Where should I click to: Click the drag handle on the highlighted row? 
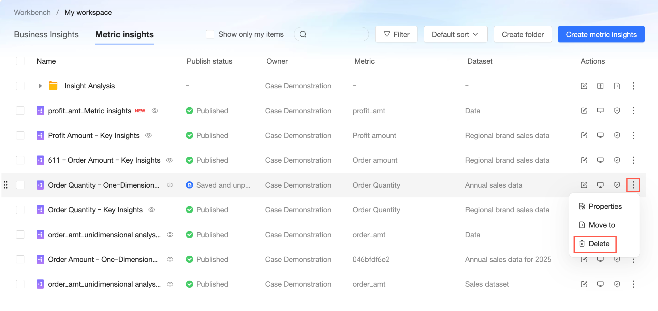click(x=5, y=185)
